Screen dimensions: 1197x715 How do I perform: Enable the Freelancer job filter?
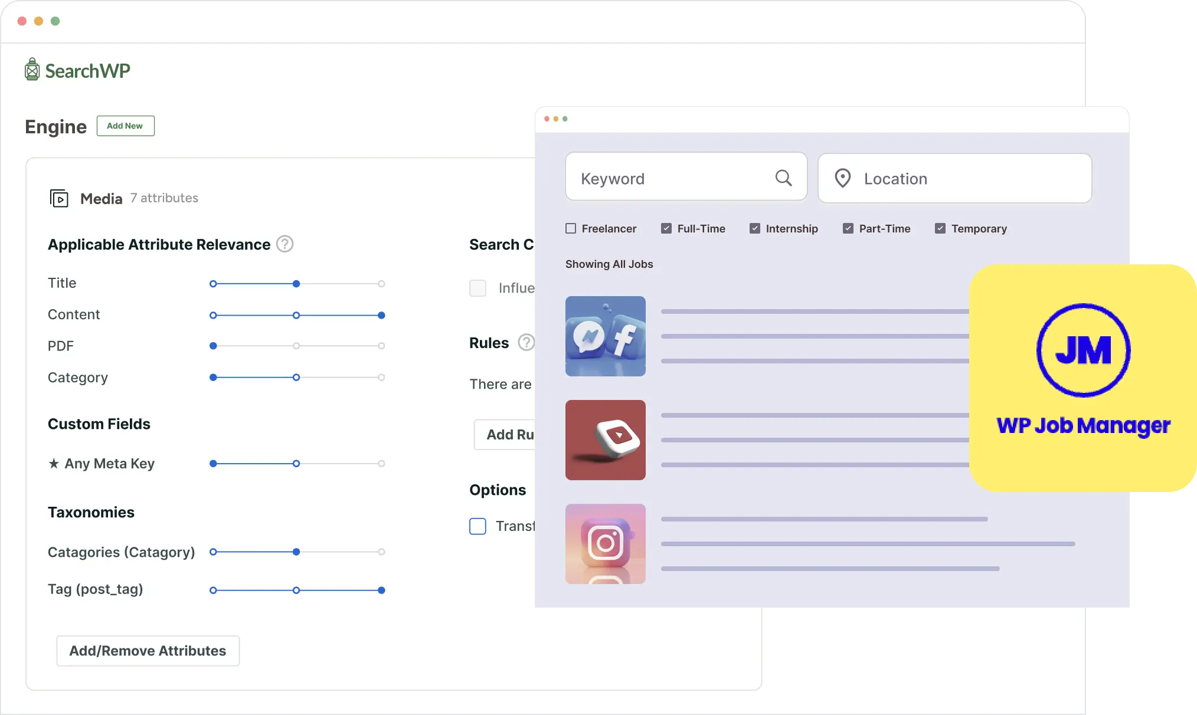(x=570, y=228)
